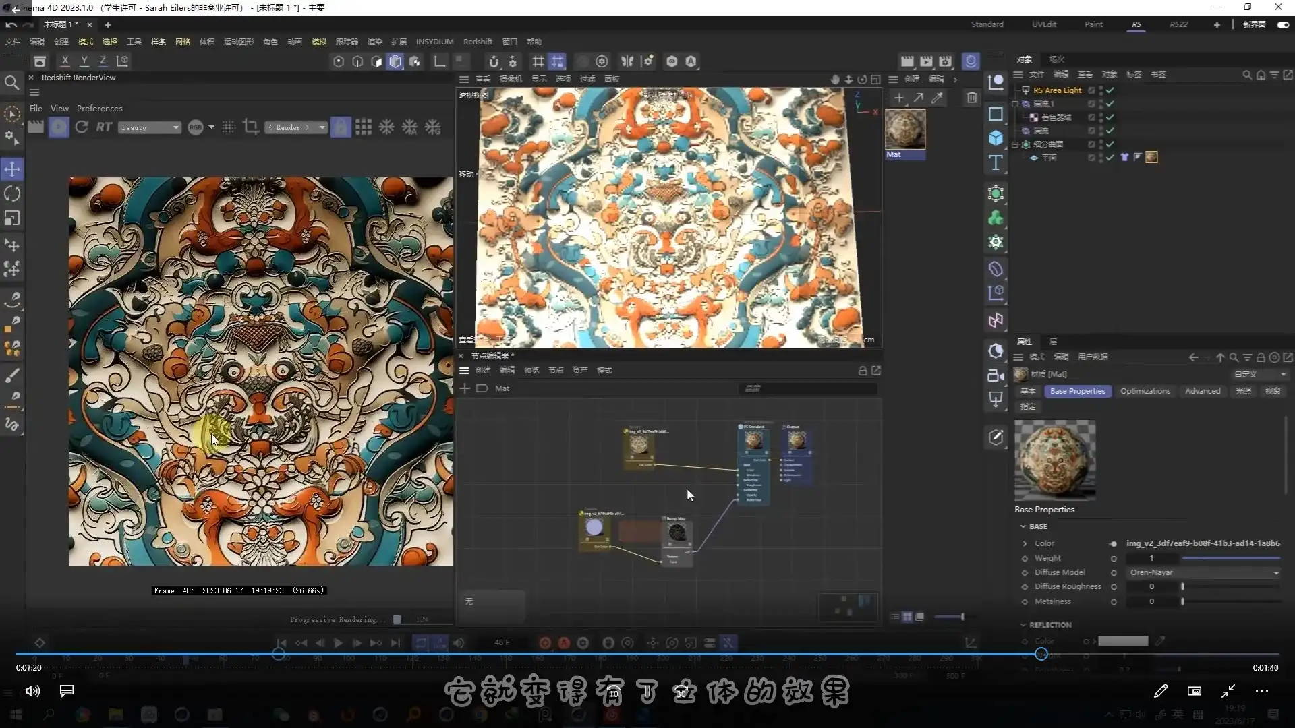Toggle the new interface switch

point(1283,24)
